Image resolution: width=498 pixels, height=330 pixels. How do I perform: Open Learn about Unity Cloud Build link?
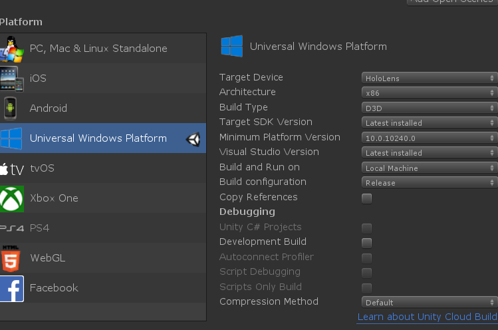pyautogui.click(x=428, y=317)
